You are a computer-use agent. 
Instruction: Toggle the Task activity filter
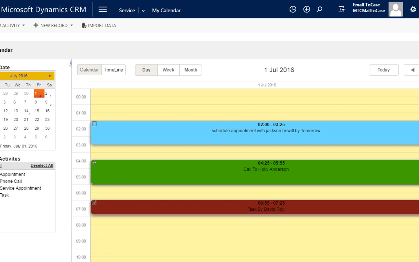coord(4,195)
